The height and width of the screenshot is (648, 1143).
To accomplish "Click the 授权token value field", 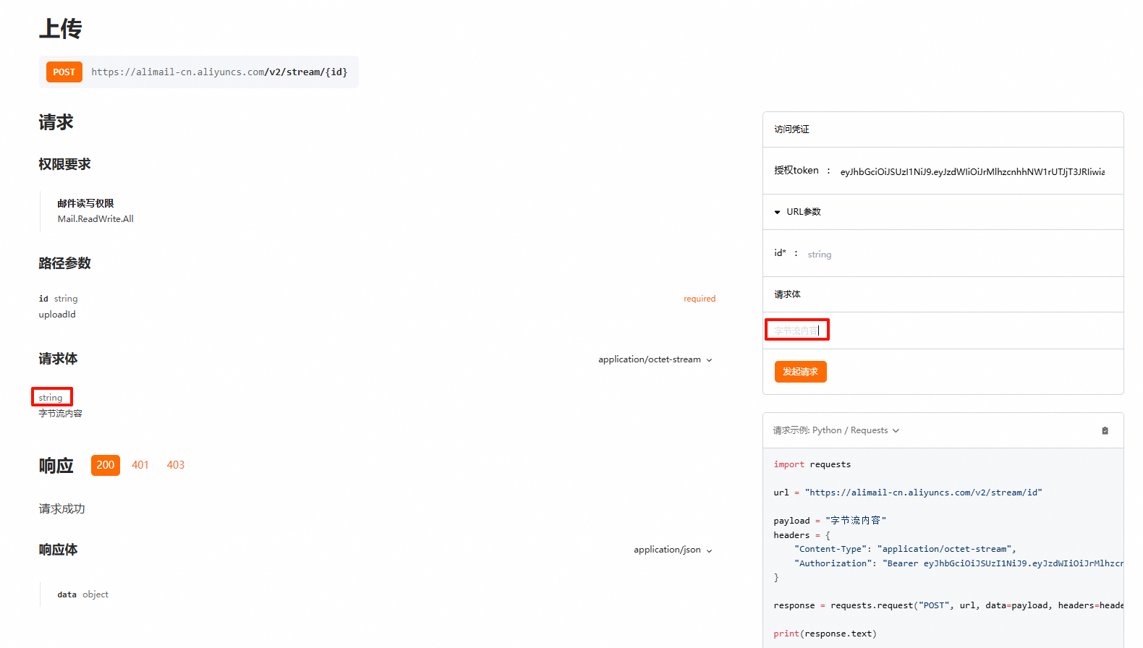I will tap(972, 171).
